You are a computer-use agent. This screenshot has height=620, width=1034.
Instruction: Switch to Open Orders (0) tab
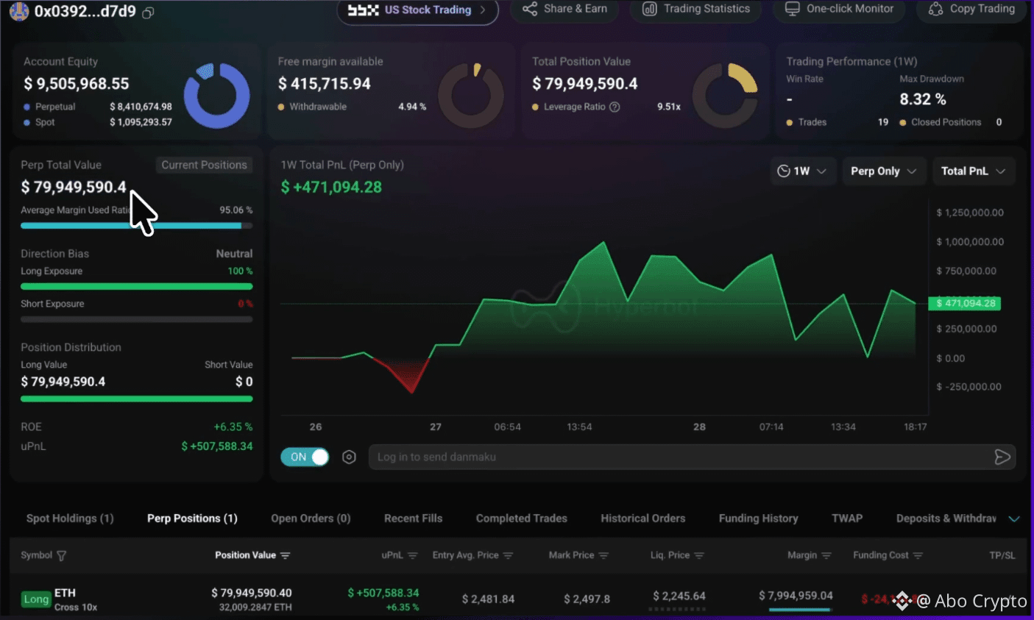click(x=311, y=519)
